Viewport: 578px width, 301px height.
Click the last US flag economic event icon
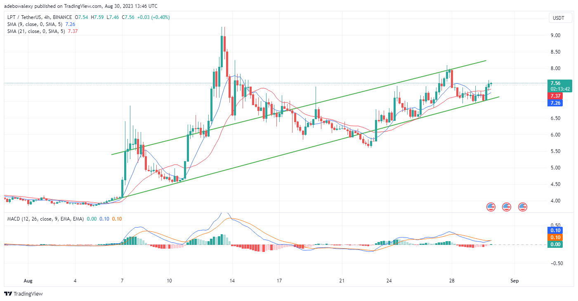point(523,207)
